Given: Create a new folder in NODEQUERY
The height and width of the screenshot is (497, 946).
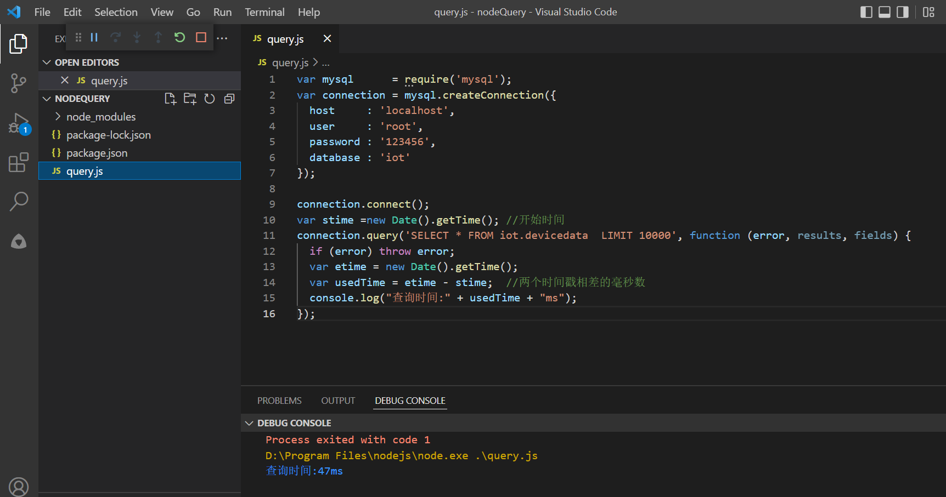Looking at the screenshot, I should (190, 99).
